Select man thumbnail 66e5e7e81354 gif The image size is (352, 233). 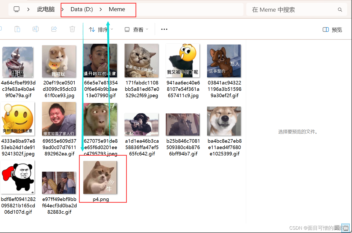point(100,61)
